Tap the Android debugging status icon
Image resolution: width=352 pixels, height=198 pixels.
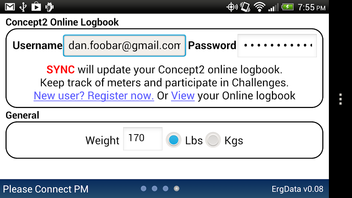[x=49, y=7]
